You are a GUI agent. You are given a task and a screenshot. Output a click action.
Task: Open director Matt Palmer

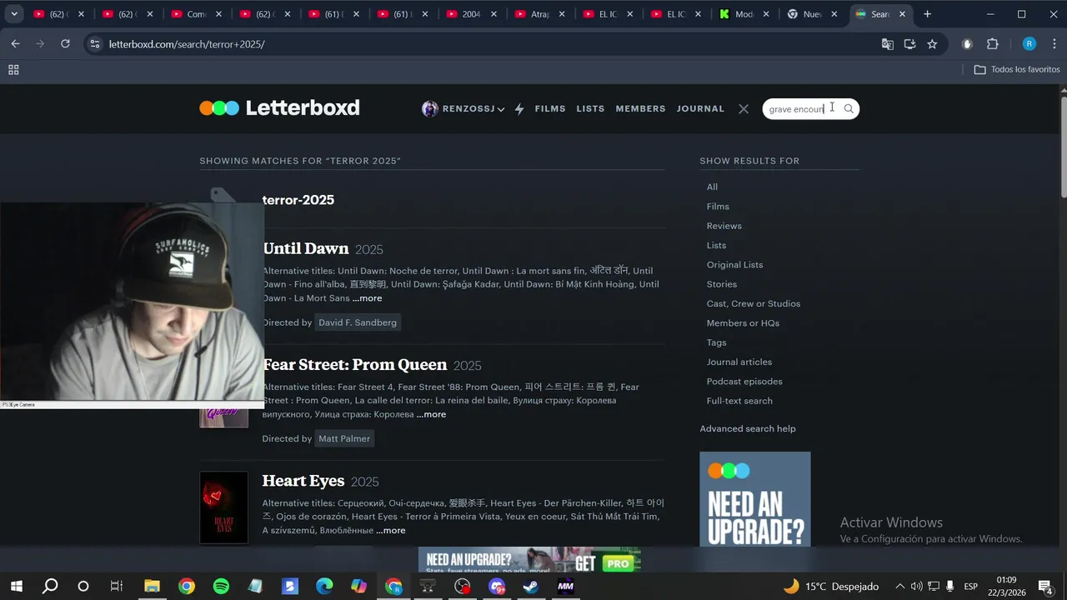pyautogui.click(x=344, y=438)
